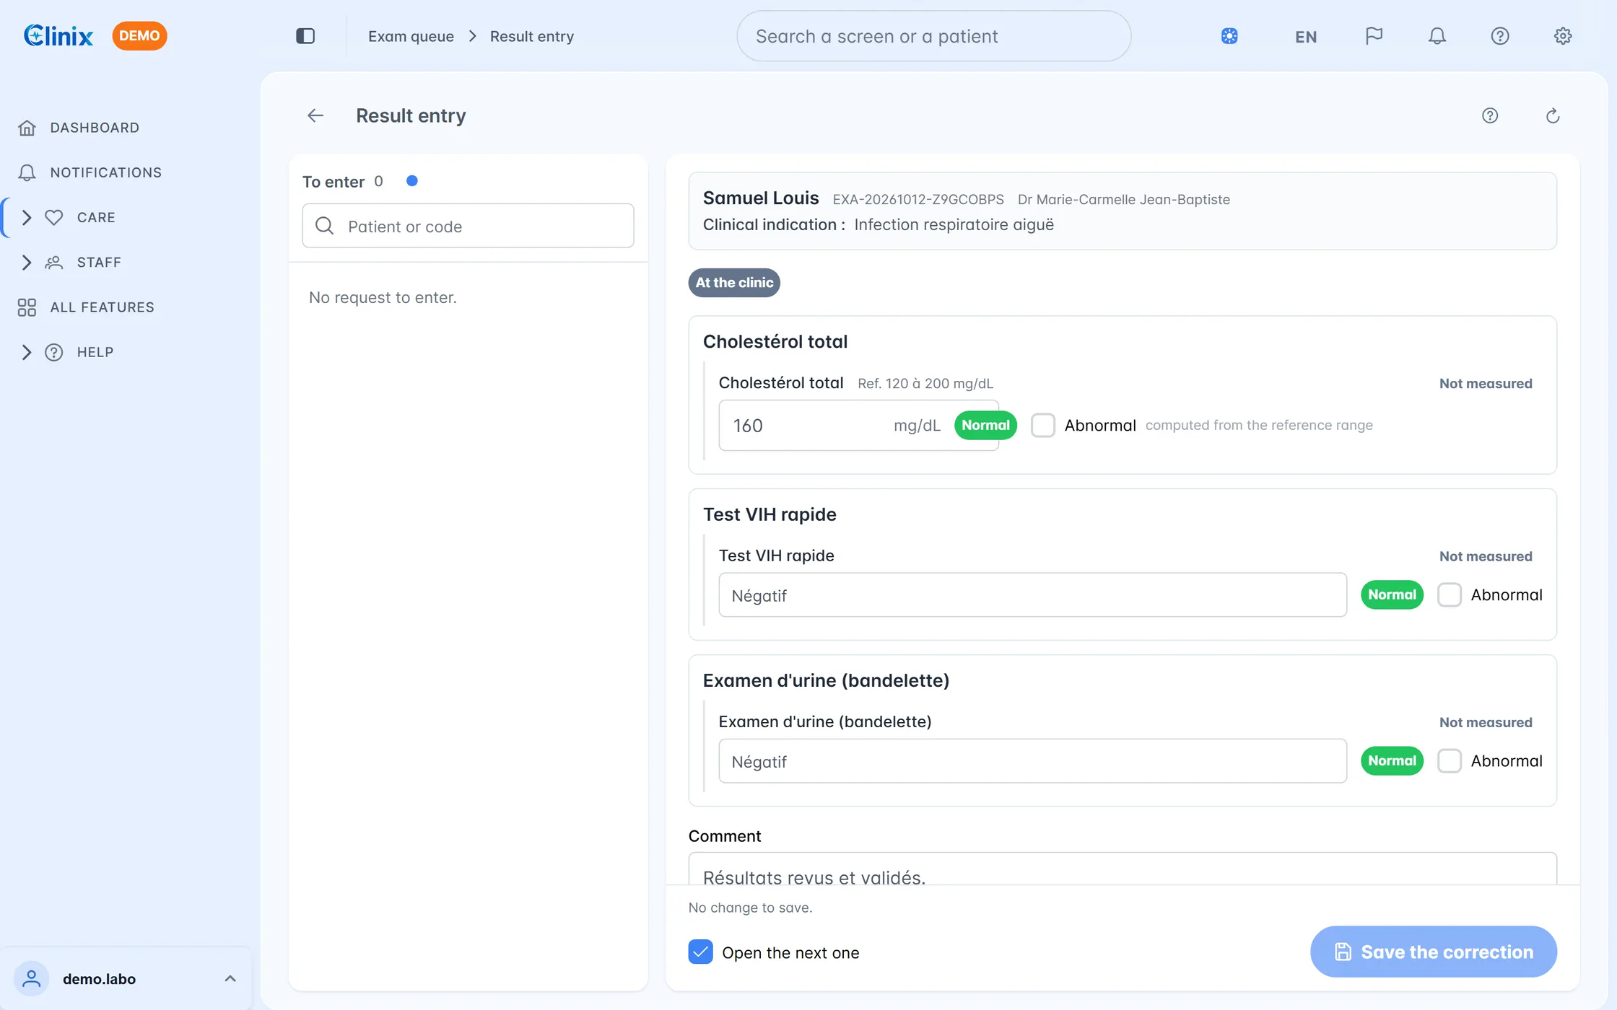The height and width of the screenshot is (1010, 1617).
Task: Open the help icon in top bar
Action: click(1500, 36)
